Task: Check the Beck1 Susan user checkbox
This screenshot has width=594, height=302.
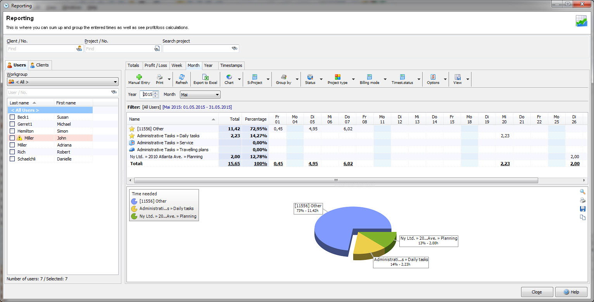Action: 12,117
